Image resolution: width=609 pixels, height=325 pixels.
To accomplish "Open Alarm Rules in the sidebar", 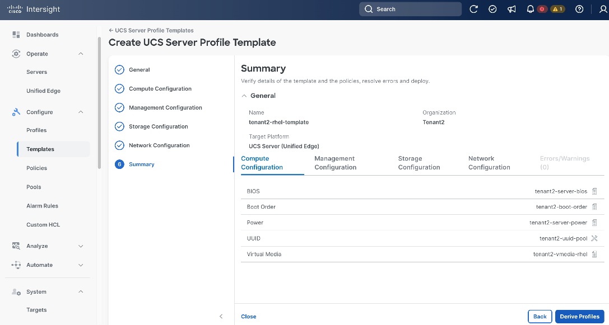I will pyautogui.click(x=43, y=206).
